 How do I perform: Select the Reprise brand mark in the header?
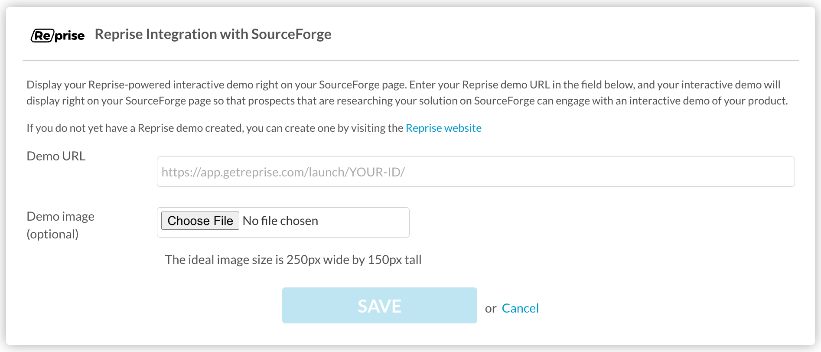[58, 35]
